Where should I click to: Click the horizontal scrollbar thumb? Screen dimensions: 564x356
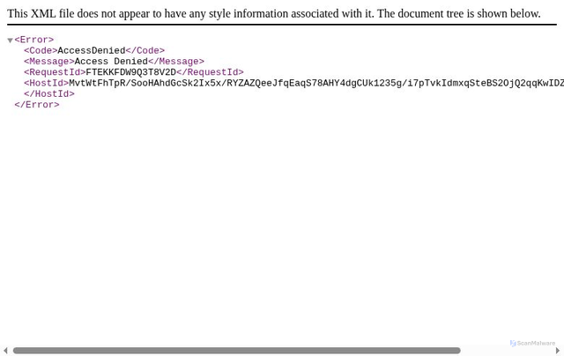coord(237,350)
